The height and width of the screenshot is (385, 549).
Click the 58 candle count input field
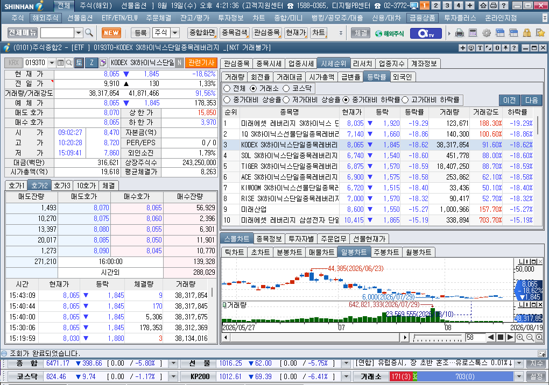coord(475,338)
